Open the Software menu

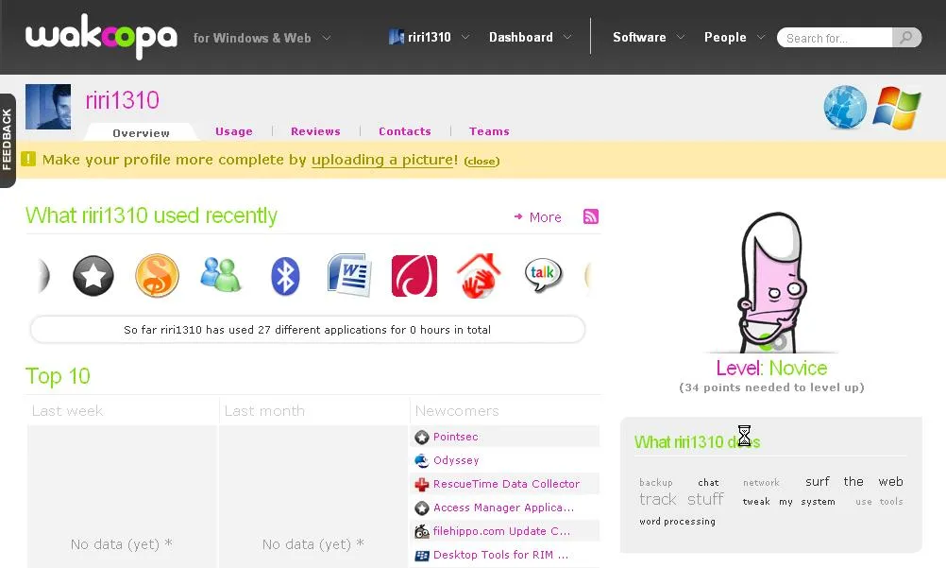[x=639, y=38]
